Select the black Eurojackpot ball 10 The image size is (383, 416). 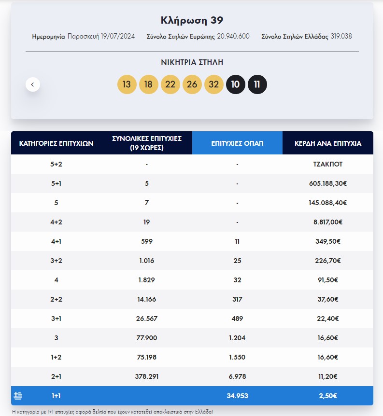(235, 84)
